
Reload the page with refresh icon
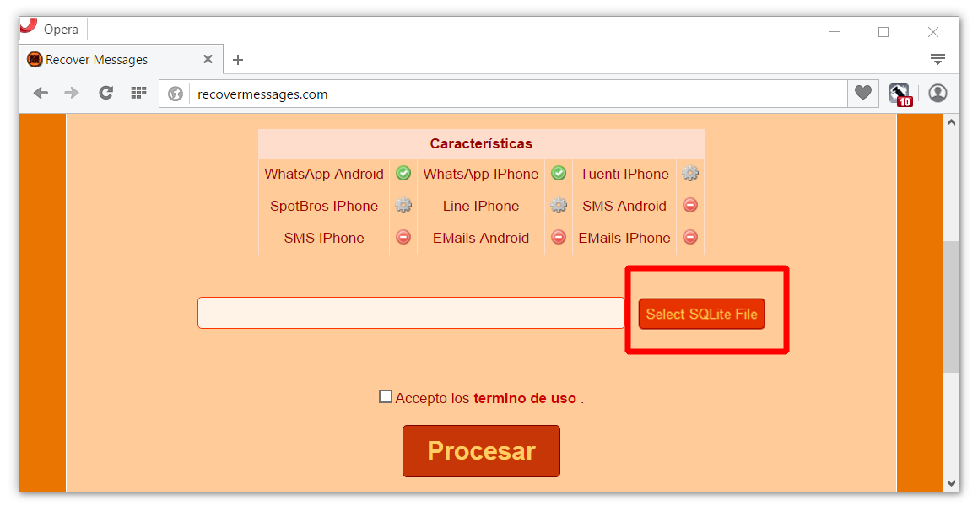(x=106, y=93)
